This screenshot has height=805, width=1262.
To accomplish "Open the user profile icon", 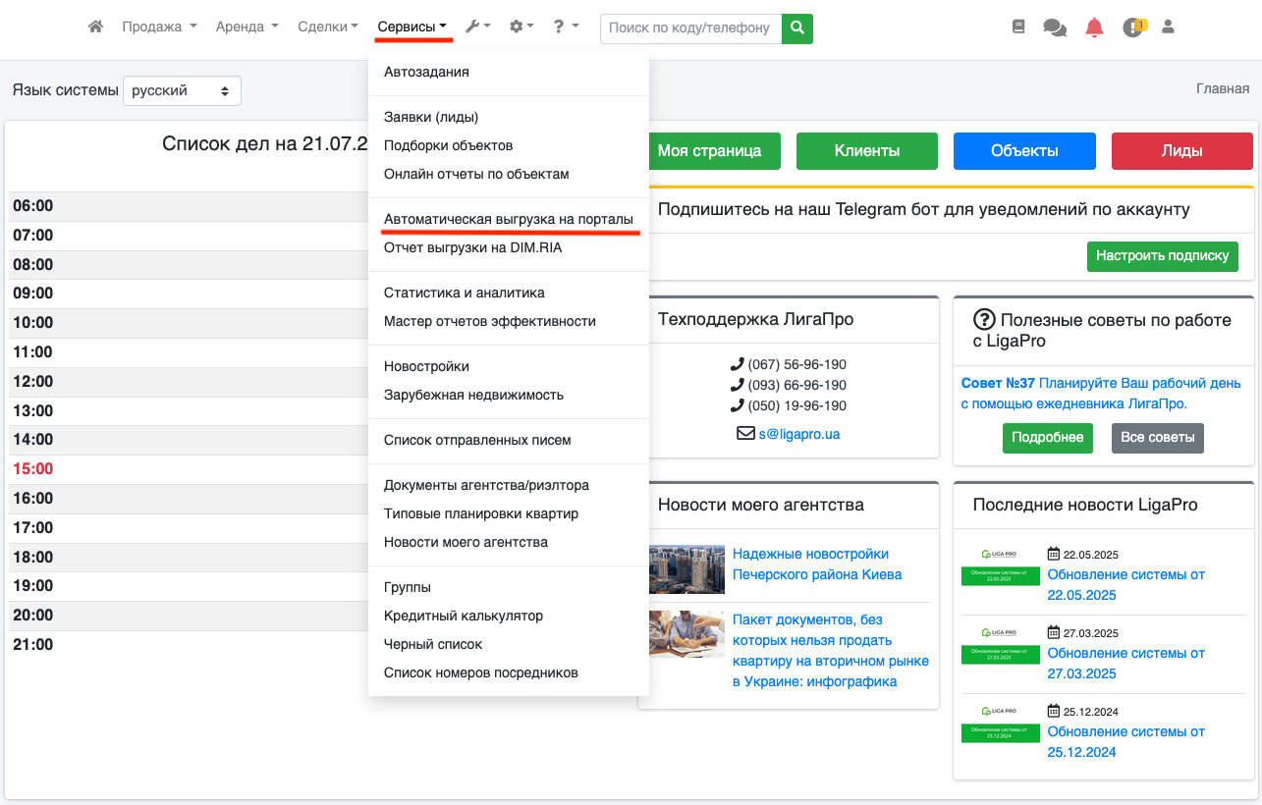I will pyautogui.click(x=1168, y=27).
